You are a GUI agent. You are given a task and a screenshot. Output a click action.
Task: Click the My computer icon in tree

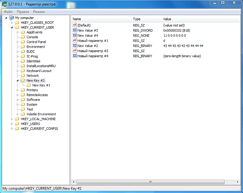tap(11, 18)
